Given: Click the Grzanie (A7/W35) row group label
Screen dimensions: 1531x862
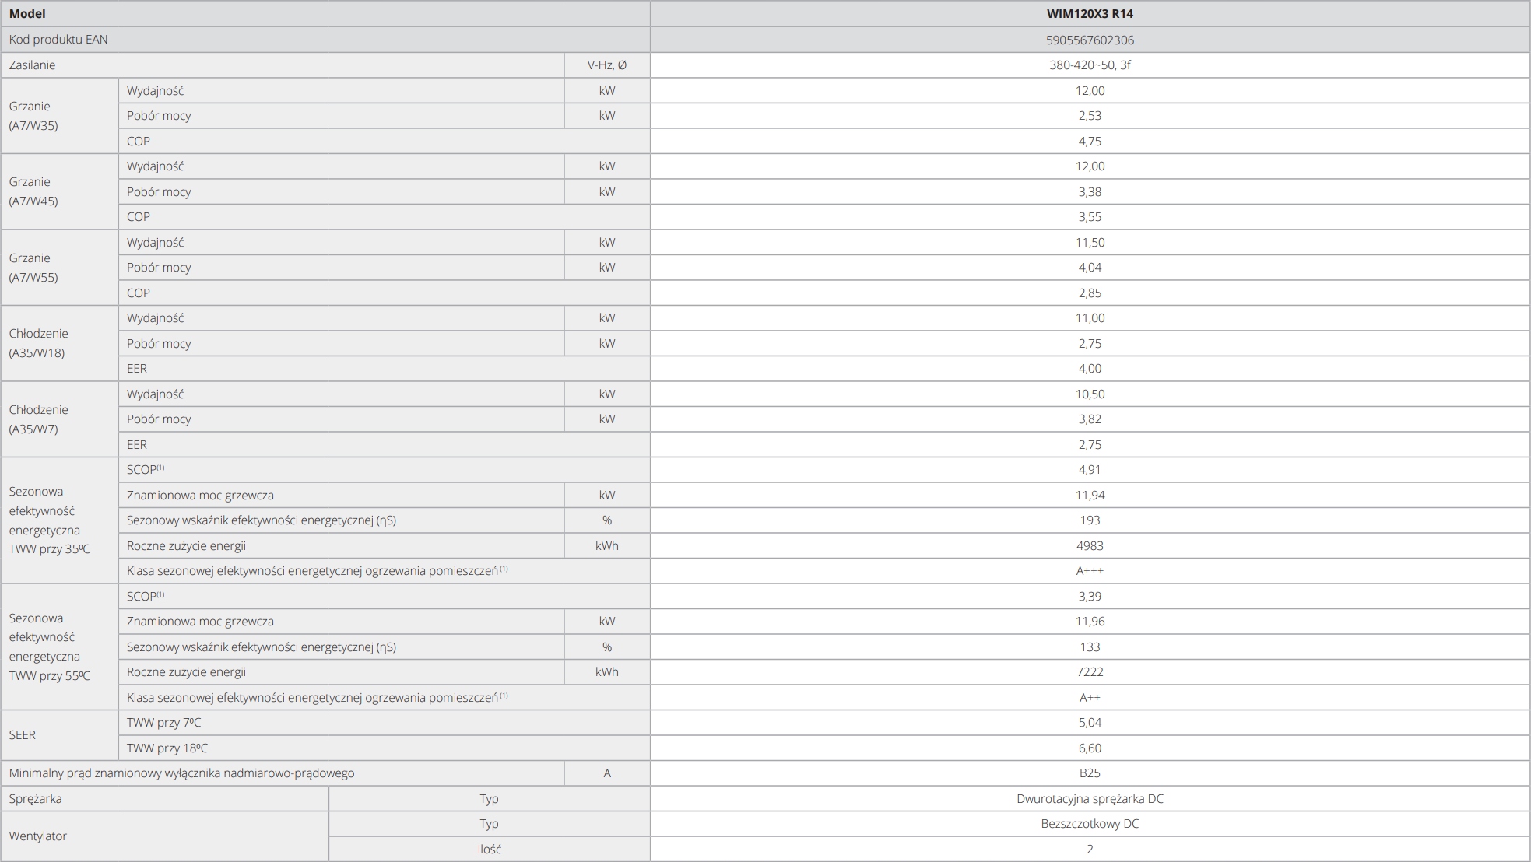Looking at the screenshot, I should (x=33, y=116).
